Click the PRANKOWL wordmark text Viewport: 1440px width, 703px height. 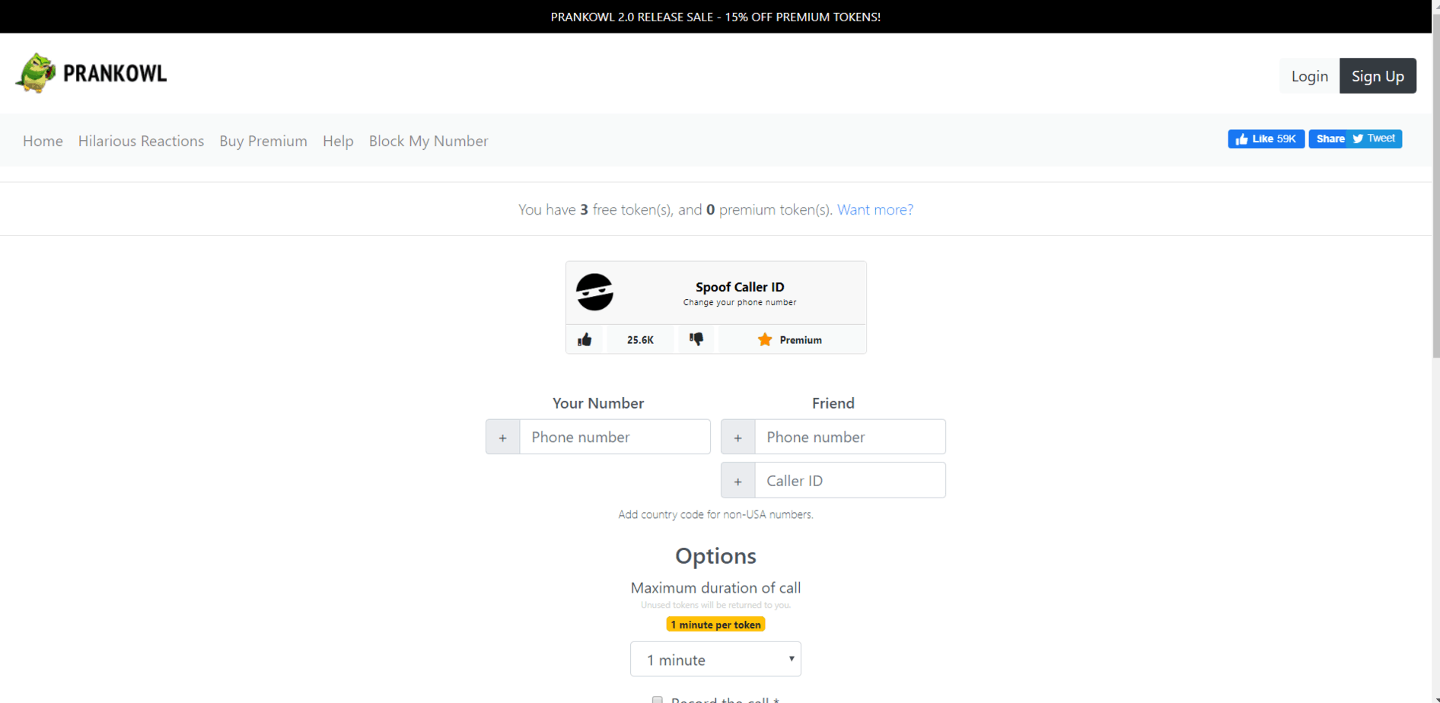click(115, 74)
